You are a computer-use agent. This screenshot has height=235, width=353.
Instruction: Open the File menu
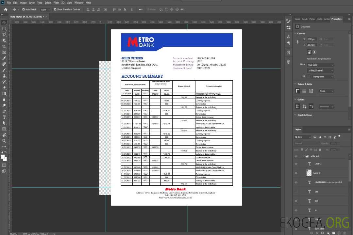click(x=9, y=3)
